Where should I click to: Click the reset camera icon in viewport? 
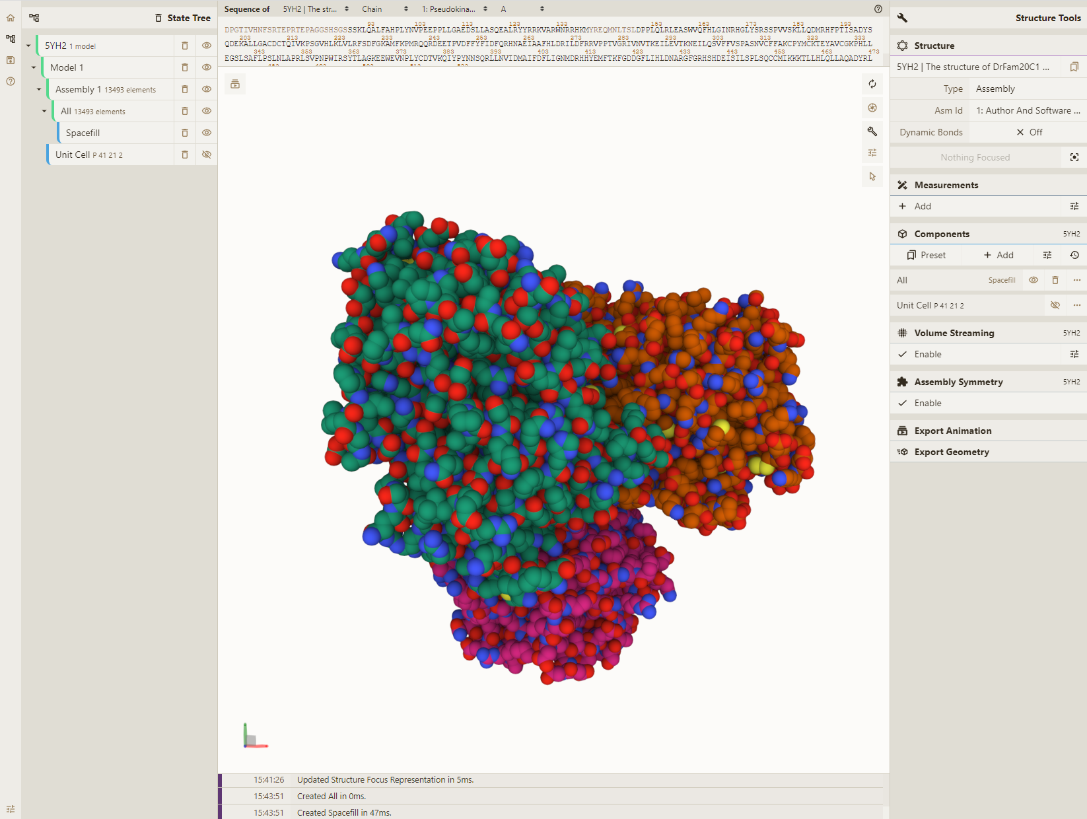[872, 84]
